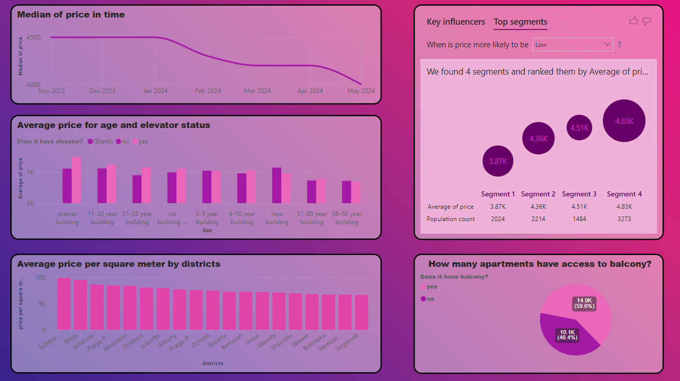Open the price likelihood dropdown showing Low
Viewport: 680px width, 381px height.
pos(572,44)
